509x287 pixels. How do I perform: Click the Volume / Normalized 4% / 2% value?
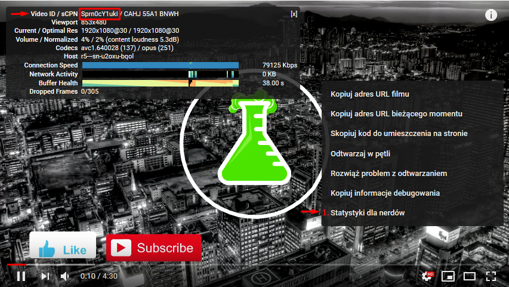click(130, 39)
